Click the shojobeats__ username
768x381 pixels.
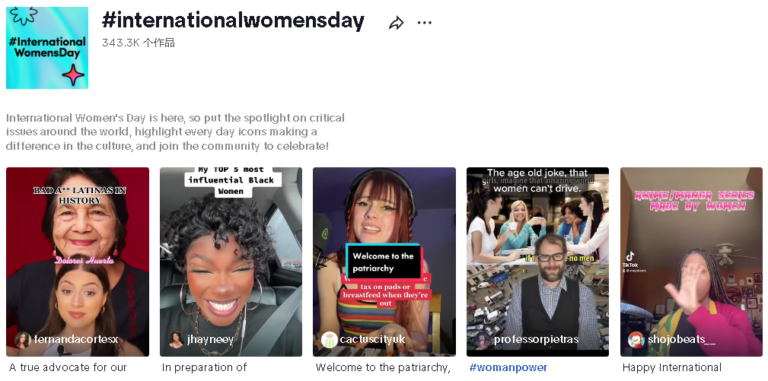coord(682,339)
